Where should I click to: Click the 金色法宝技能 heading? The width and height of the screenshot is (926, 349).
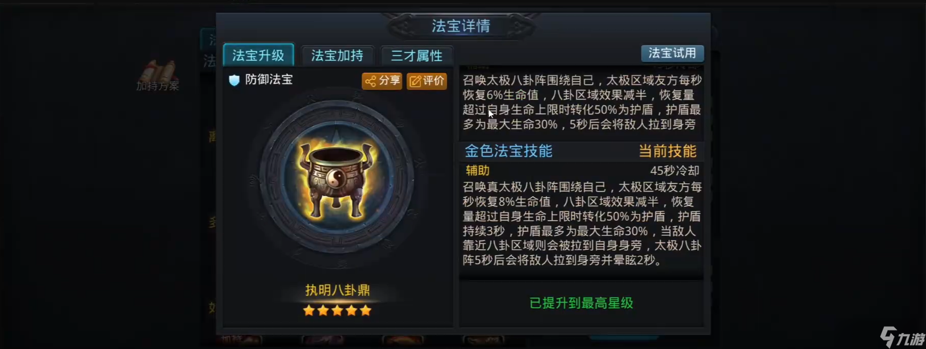[508, 151]
